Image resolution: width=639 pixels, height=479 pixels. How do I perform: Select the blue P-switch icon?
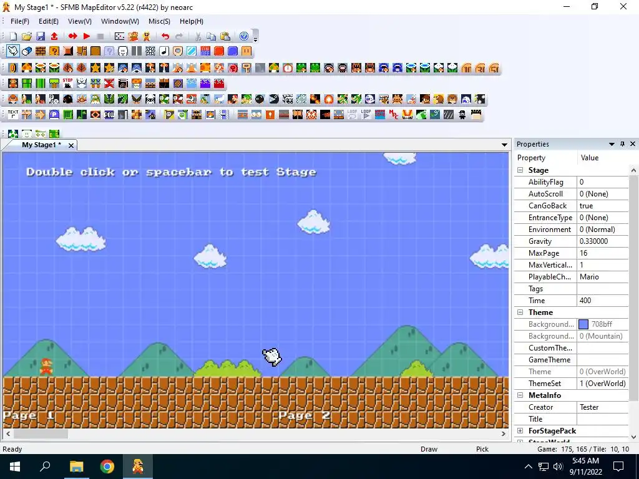[54, 115]
